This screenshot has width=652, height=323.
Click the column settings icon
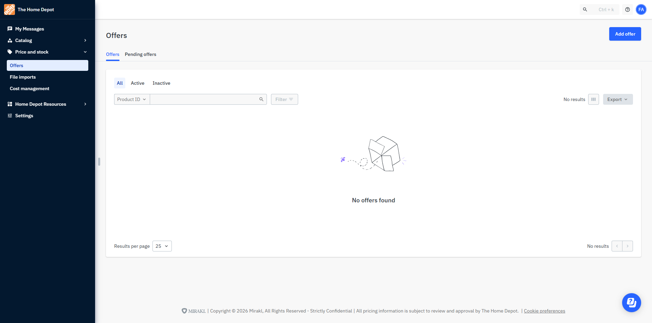(594, 99)
